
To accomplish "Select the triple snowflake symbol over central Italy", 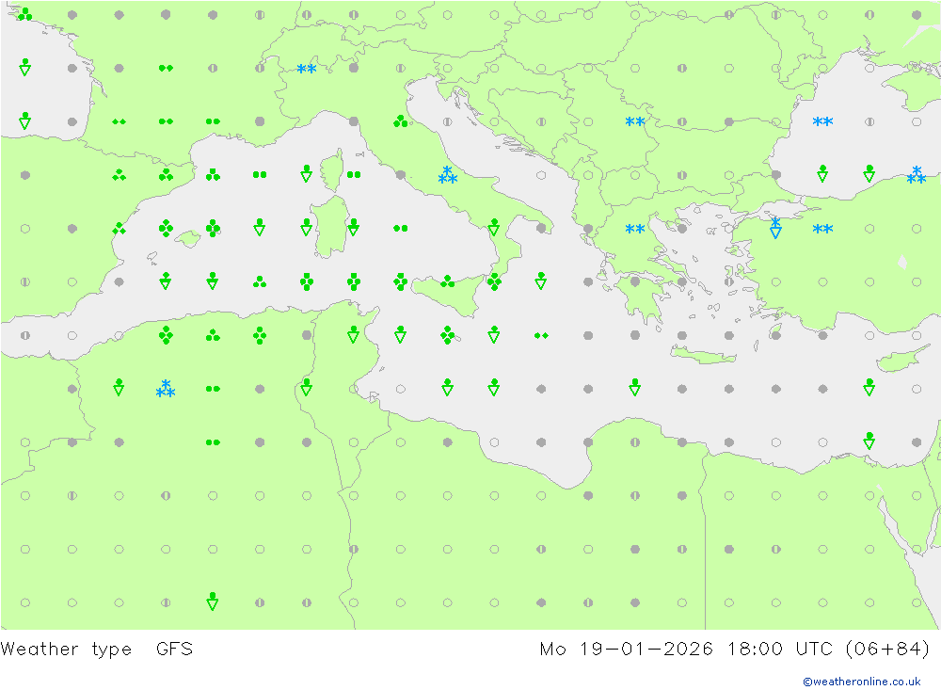I will (448, 175).
